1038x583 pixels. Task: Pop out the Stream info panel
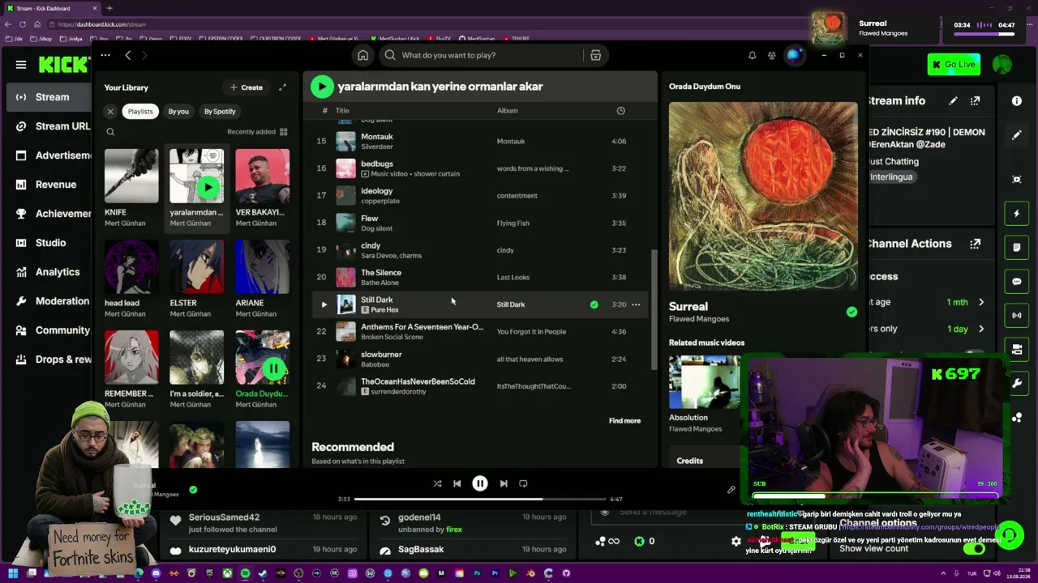tap(975, 101)
